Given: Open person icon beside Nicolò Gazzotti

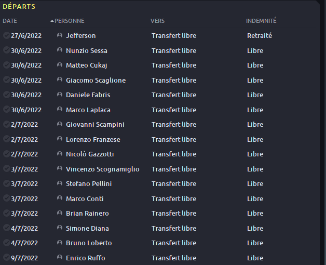Looking at the screenshot, I should (60, 154).
